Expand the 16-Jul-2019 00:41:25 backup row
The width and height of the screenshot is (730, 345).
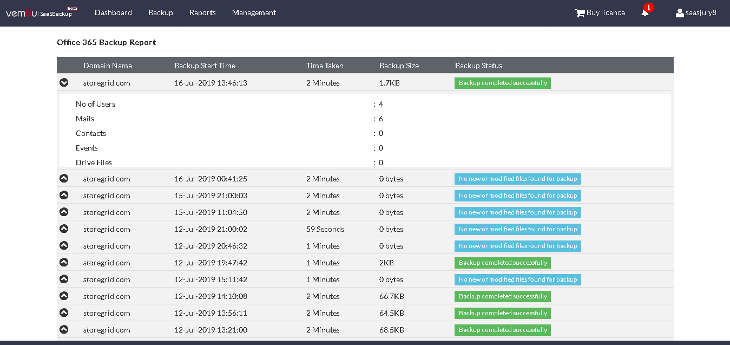64,178
